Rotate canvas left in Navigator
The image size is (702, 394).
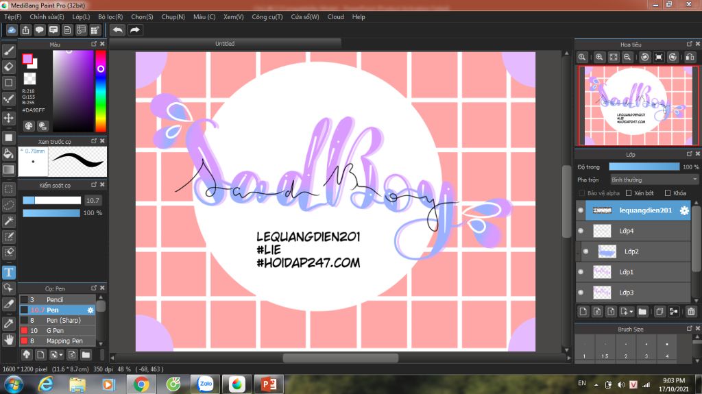coord(644,57)
